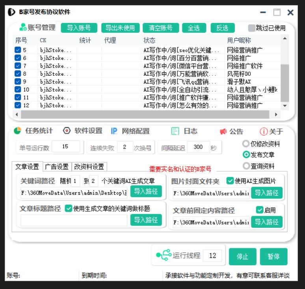Screen dimensions: 305x289
Task: Click the 账号管理 user icon
Action: [x=22, y=28]
